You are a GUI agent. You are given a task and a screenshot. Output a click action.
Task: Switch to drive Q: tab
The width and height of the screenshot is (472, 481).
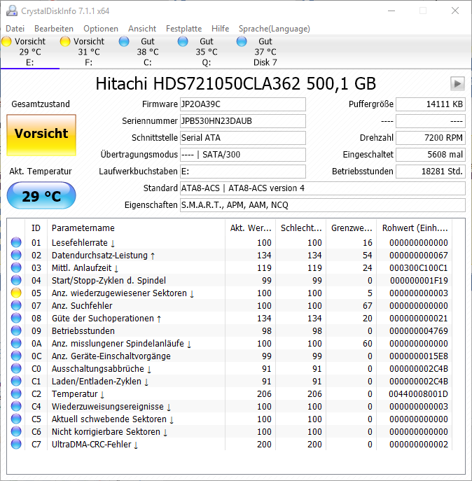pyautogui.click(x=207, y=52)
